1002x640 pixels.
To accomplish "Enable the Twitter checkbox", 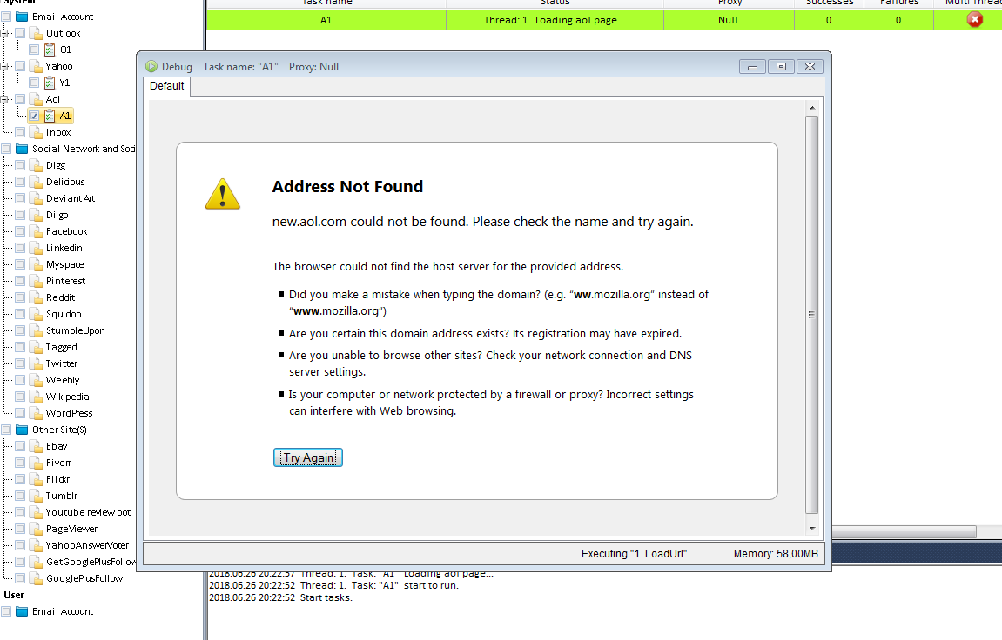I will point(20,363).
